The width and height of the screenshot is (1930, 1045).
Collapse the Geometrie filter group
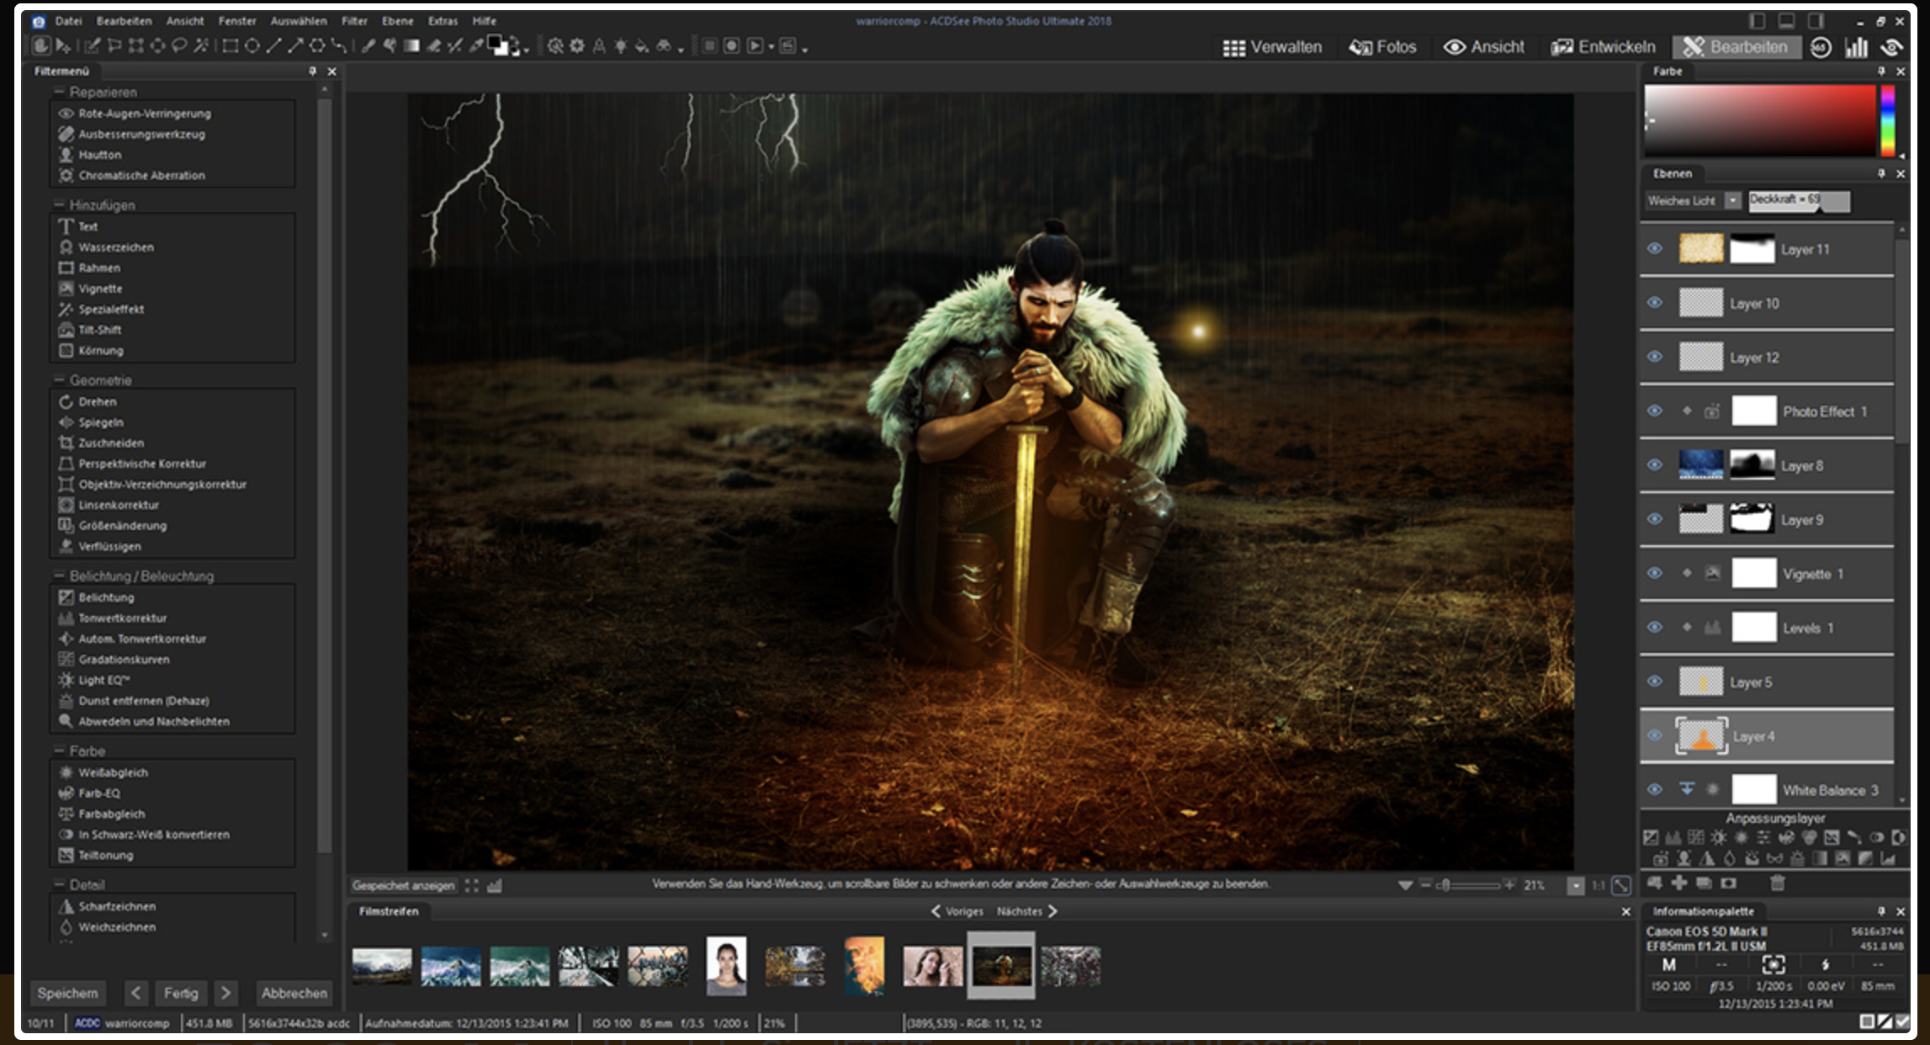(x=59, y=379)
